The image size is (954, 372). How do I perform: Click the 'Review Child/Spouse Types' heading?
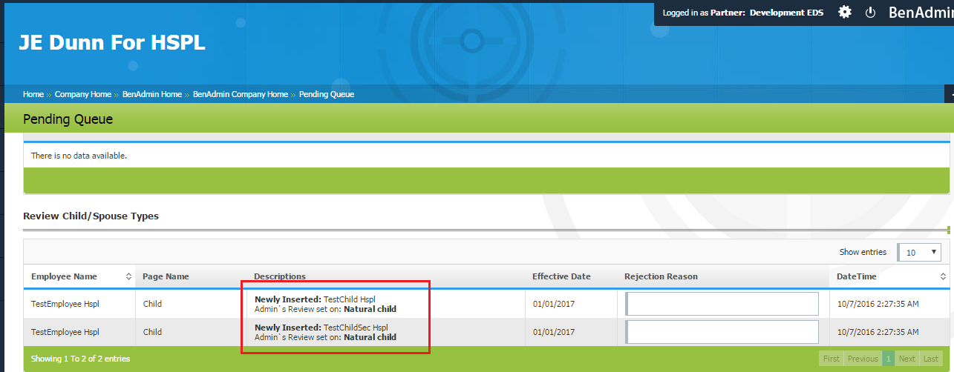(x=91, y=216)
